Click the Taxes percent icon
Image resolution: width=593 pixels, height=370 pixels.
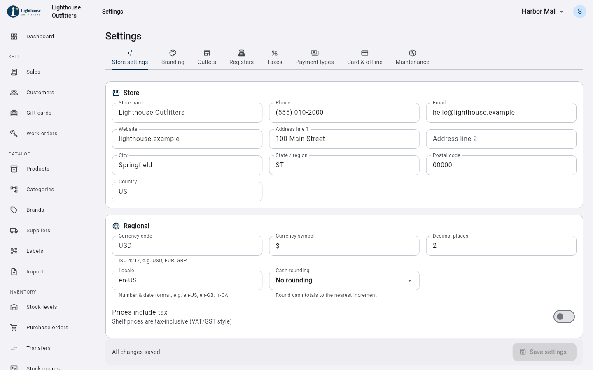(x=275, y=53)
